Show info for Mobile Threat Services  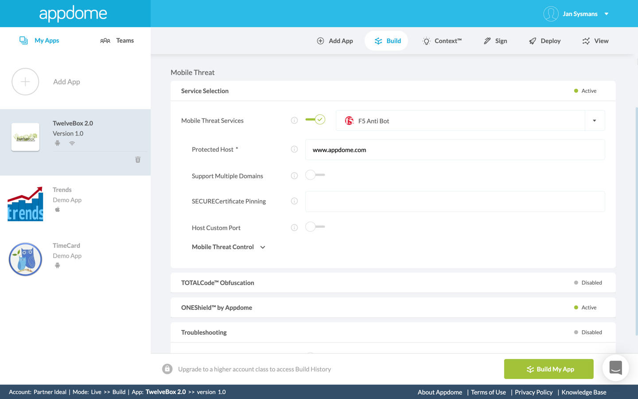294,121
